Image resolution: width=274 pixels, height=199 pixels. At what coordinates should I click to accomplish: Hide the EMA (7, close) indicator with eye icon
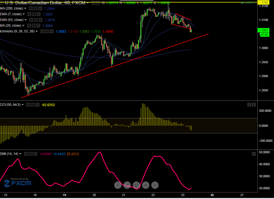[29, 14]
